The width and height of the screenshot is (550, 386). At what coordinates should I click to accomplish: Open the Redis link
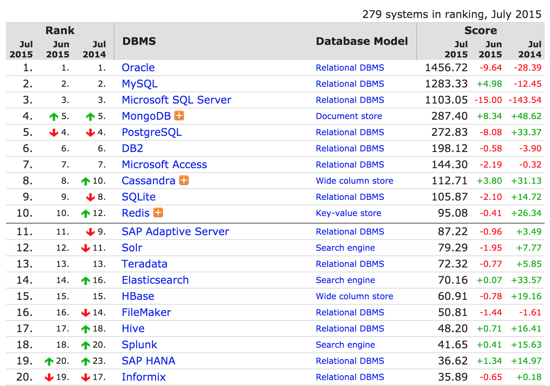(135, 213)
